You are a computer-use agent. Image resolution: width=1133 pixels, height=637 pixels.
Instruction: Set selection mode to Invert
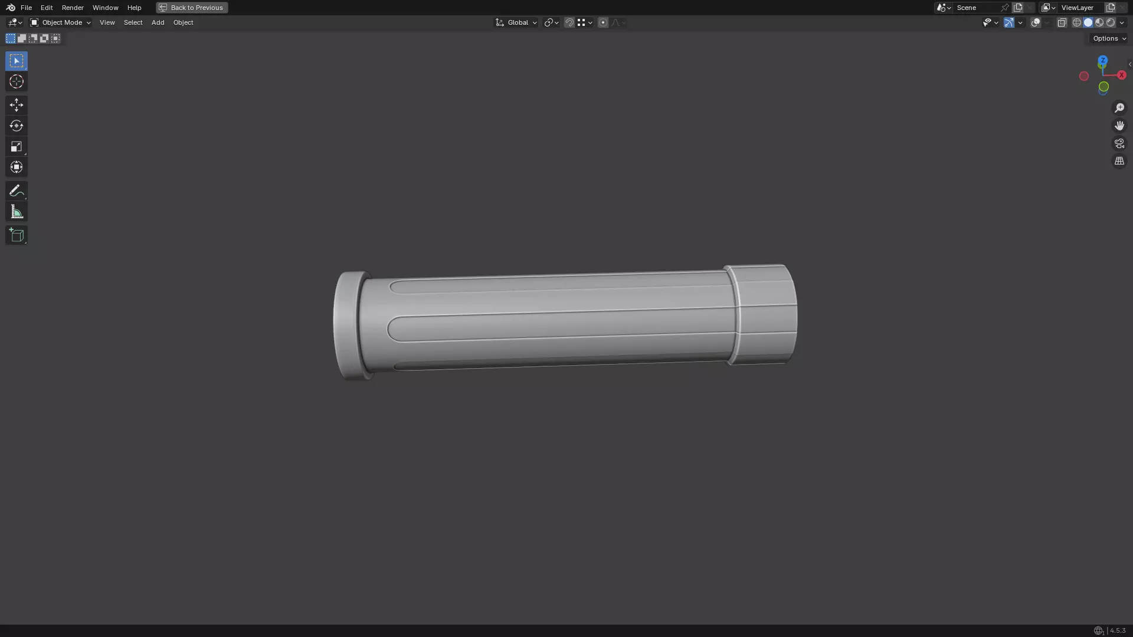(x=44, y=38)
